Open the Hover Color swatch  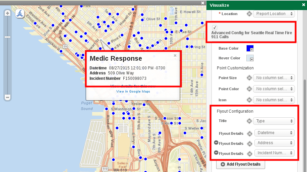[x=250, y=58]
